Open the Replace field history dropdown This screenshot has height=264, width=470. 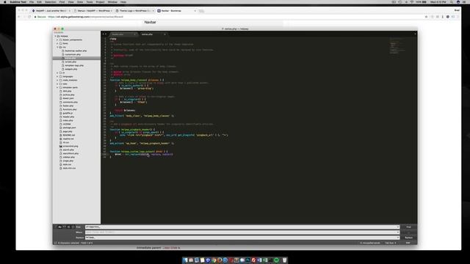tap(398, 238)
